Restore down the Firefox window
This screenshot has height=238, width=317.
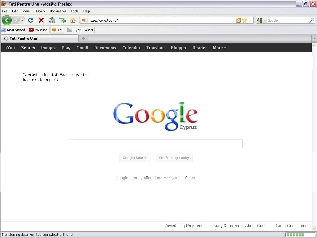306,4
